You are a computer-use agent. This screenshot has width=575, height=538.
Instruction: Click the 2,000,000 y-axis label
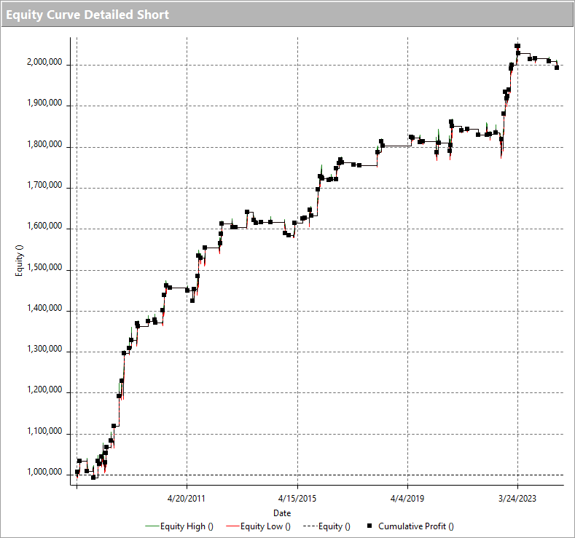coord(44,62)
